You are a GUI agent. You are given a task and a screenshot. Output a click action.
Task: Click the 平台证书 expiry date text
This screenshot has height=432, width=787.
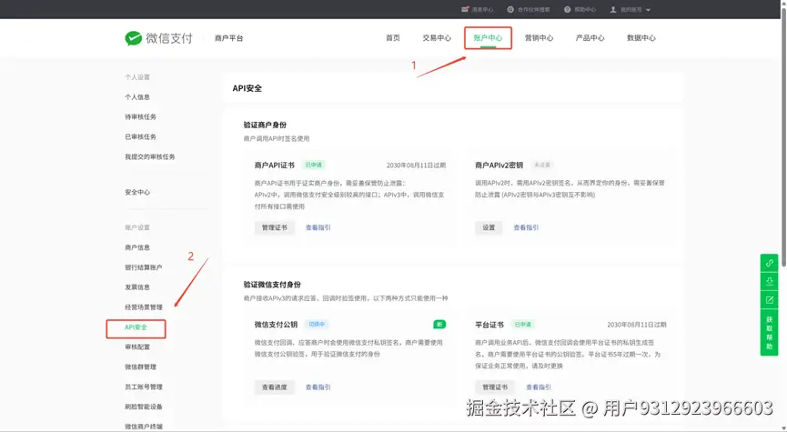tap(637, 325)
